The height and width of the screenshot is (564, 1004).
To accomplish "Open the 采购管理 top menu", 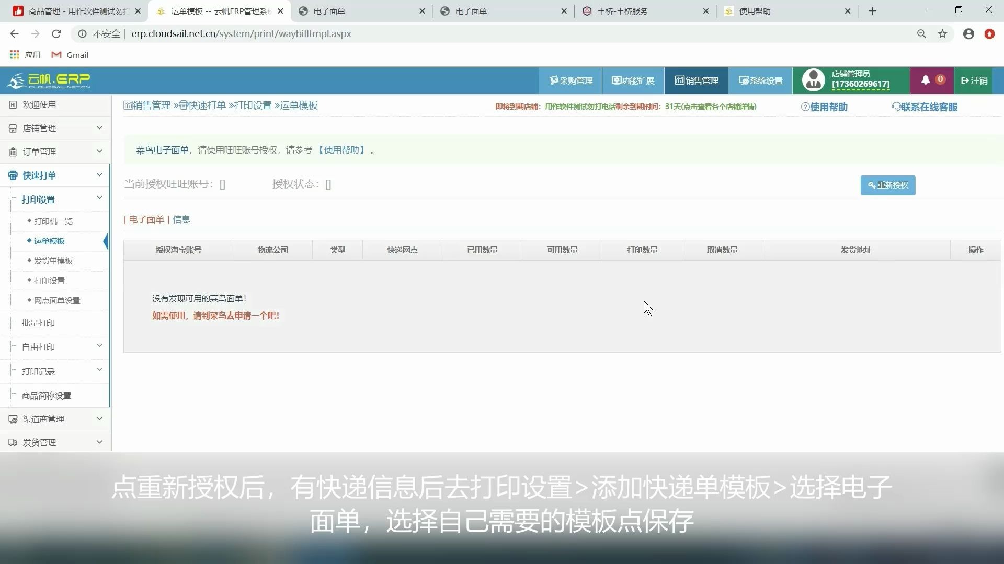I will (571, 80).
